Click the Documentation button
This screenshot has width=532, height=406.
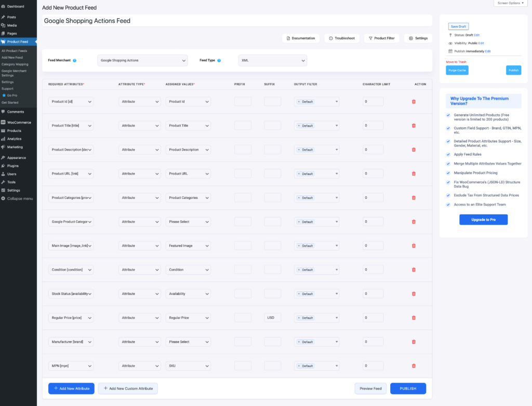pos(301,38)
